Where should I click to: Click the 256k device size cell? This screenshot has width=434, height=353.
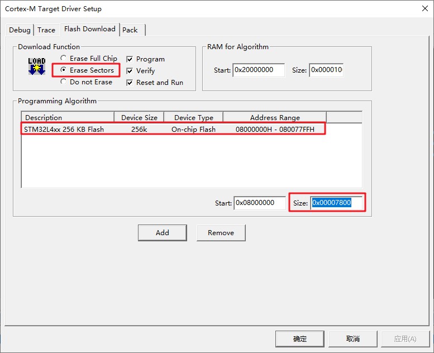[x=139, y=129]
